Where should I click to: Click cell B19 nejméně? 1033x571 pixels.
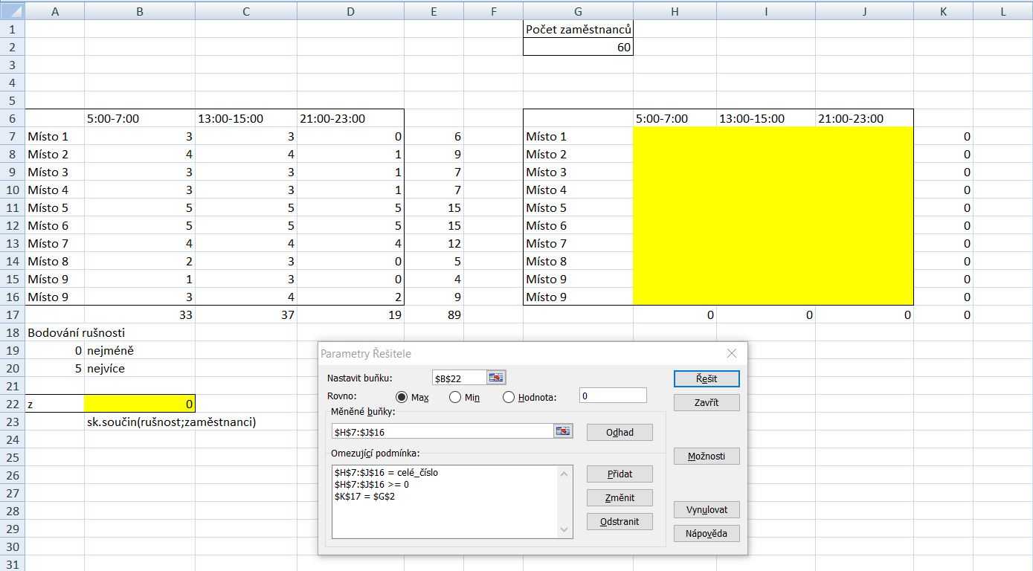(140, 350)
